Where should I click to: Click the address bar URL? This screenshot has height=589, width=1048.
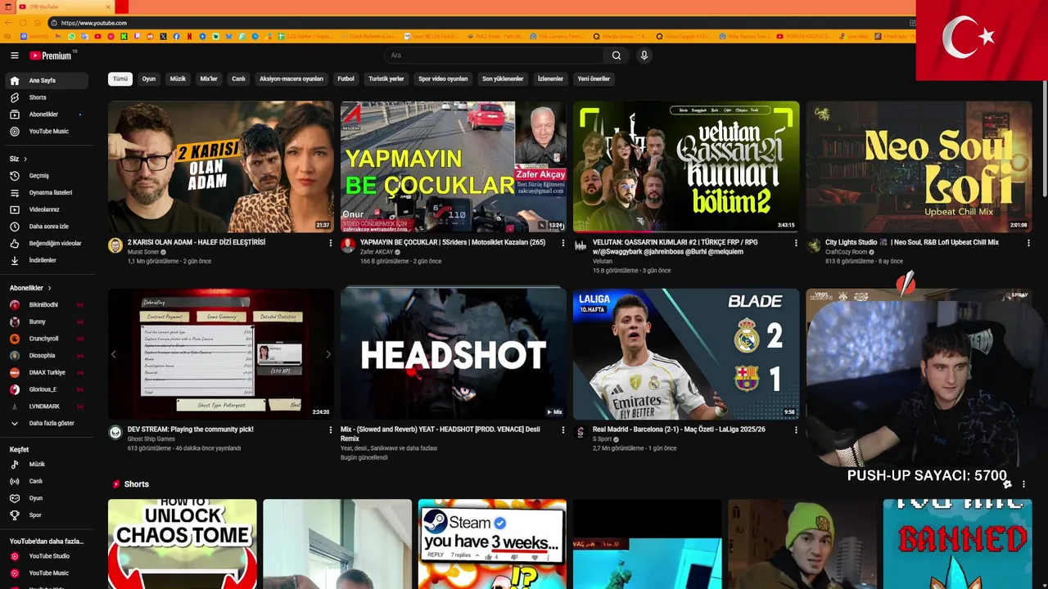click(x=93, y=23)
